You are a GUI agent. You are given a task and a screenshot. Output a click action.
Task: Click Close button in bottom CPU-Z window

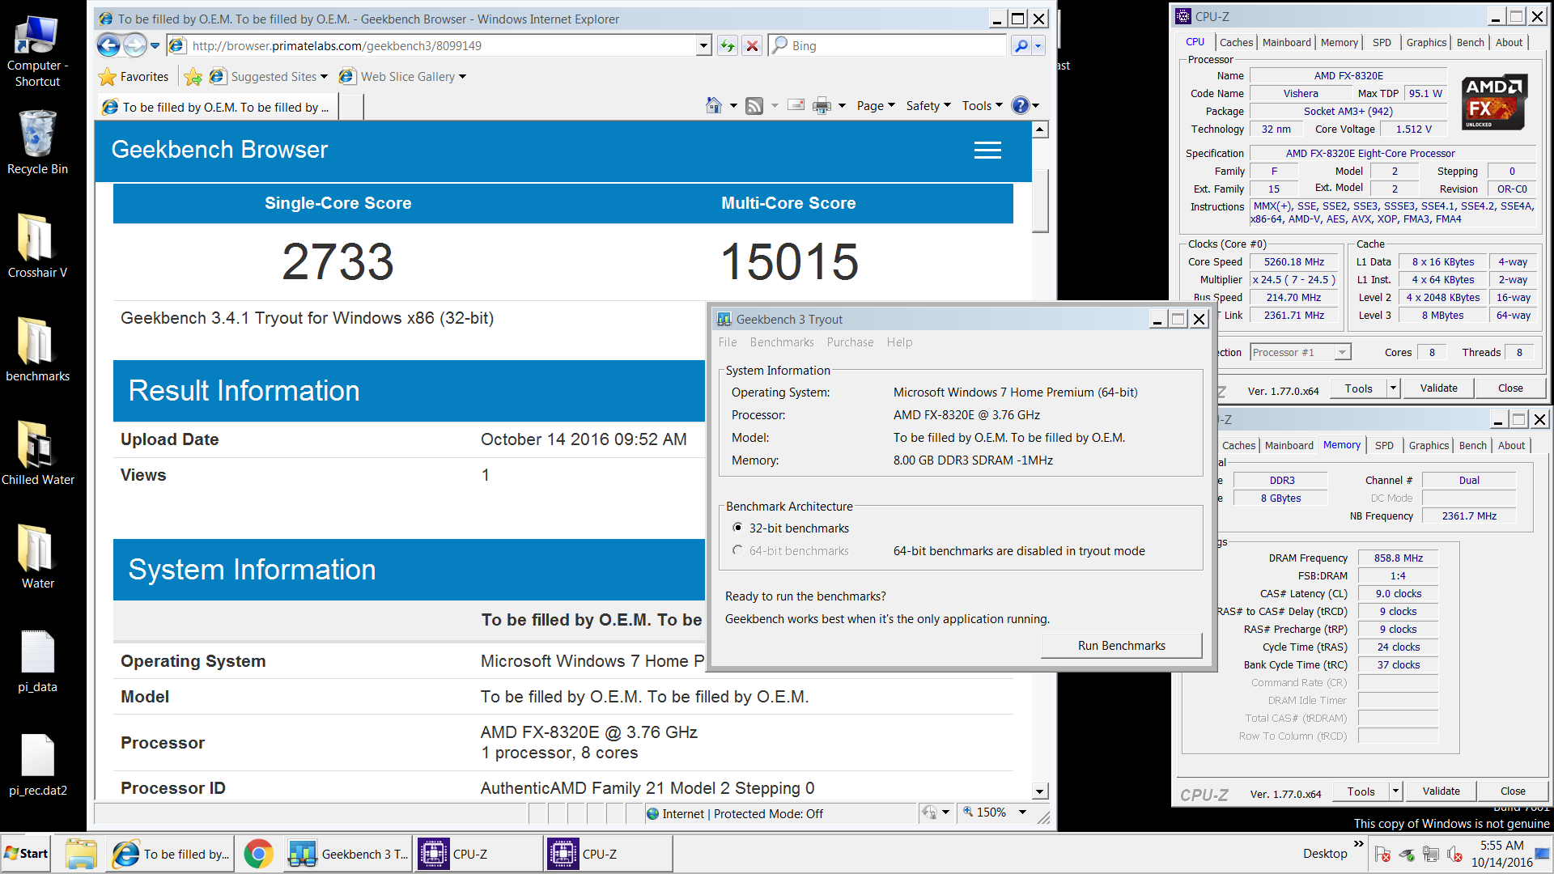click(x=1513, y=791)
